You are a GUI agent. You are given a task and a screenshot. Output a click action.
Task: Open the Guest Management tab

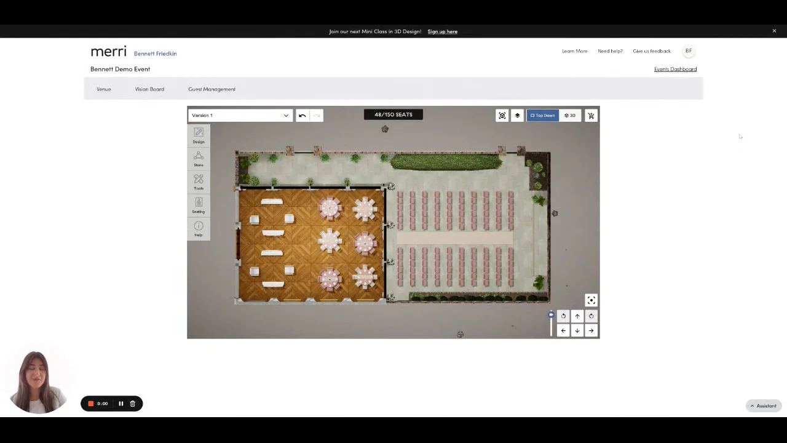pos(212,89)
